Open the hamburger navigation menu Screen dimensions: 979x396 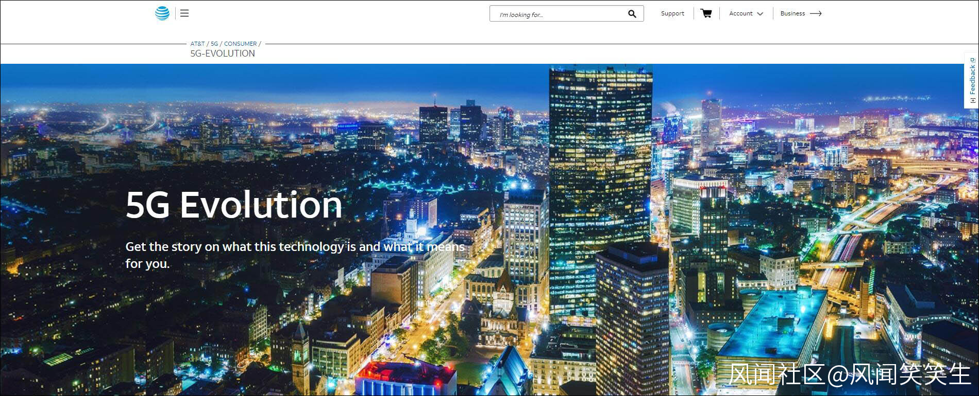(x=184, y=13)
